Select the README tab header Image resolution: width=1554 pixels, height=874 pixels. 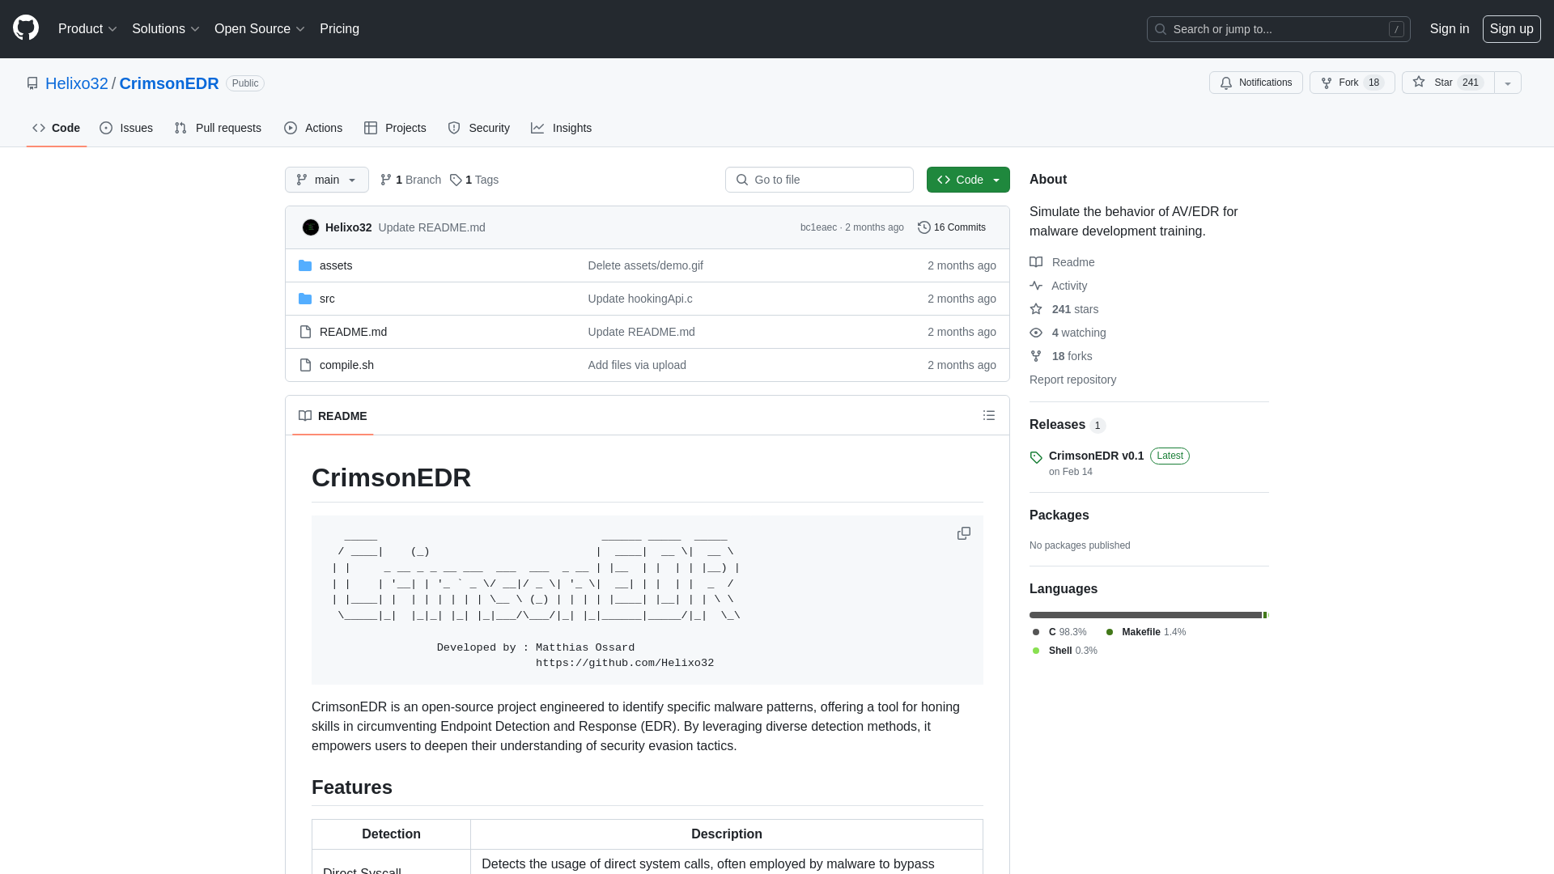[x=333, y=416]
